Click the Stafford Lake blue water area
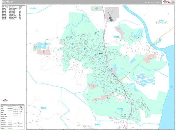This screenshot has width=176, height=130. click(x=41, y=46)
